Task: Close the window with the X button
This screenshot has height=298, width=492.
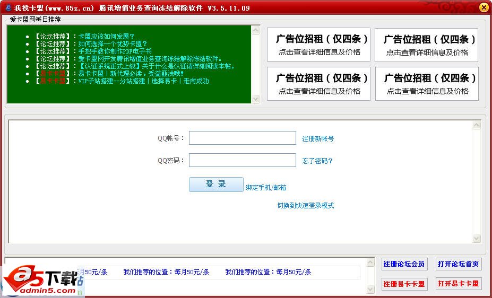Action: pos(484,7)
